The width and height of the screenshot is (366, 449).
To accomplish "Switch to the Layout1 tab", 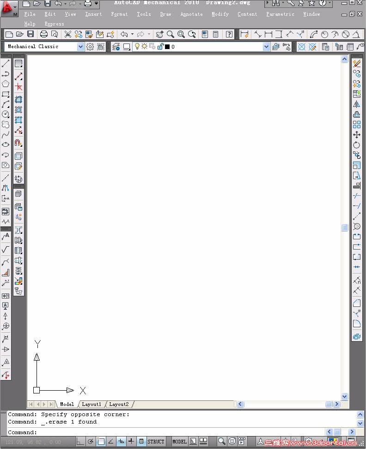I will point(91,404).
